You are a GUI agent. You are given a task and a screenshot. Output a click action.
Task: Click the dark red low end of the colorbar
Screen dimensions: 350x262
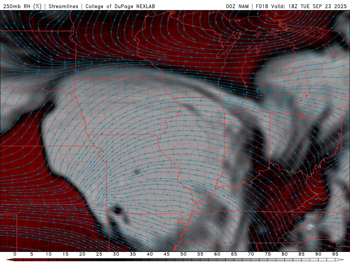[10, 260]
